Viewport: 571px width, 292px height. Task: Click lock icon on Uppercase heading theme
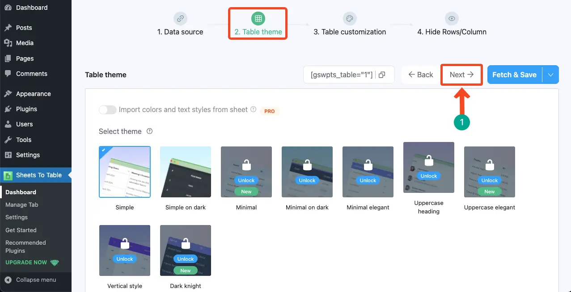click(429, 161)
